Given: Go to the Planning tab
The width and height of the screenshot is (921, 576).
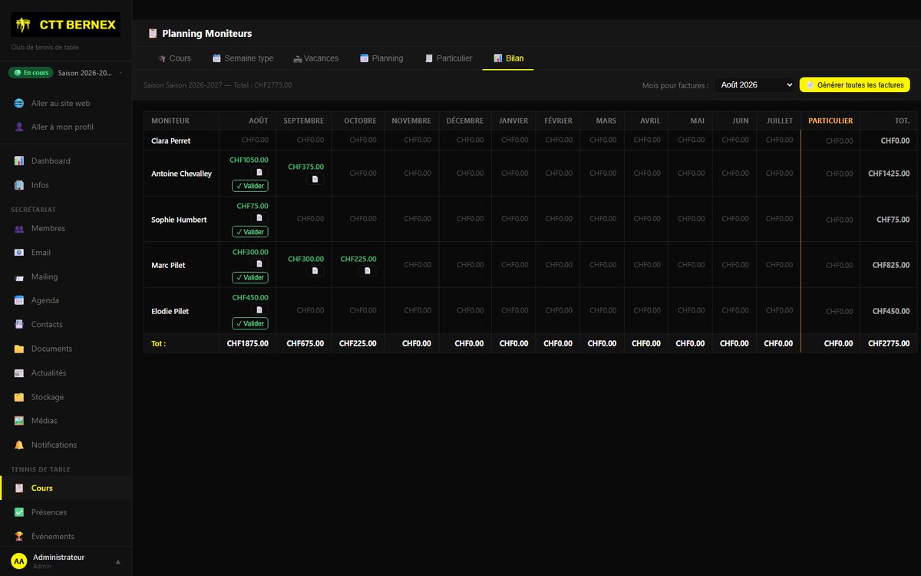Looking at the screenshot, I should click(381, 58).
